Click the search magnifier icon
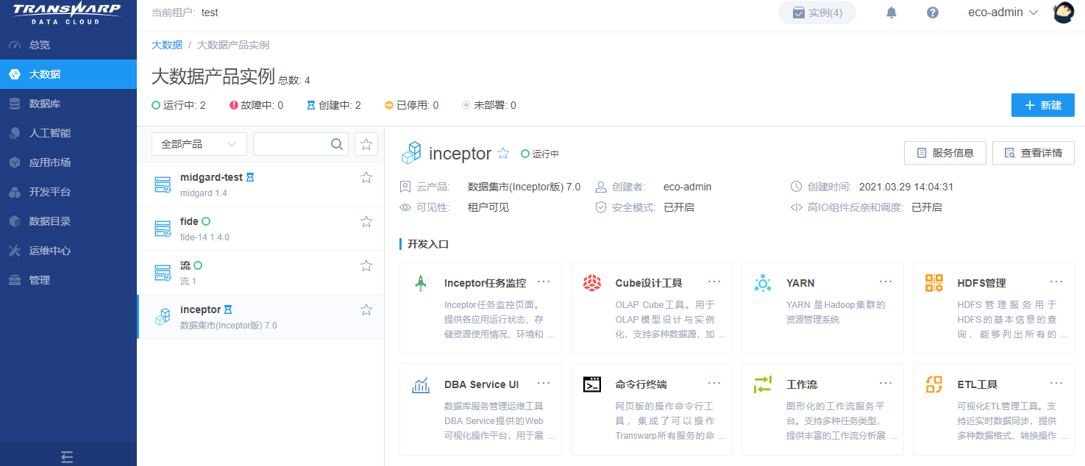 [337, 144]
